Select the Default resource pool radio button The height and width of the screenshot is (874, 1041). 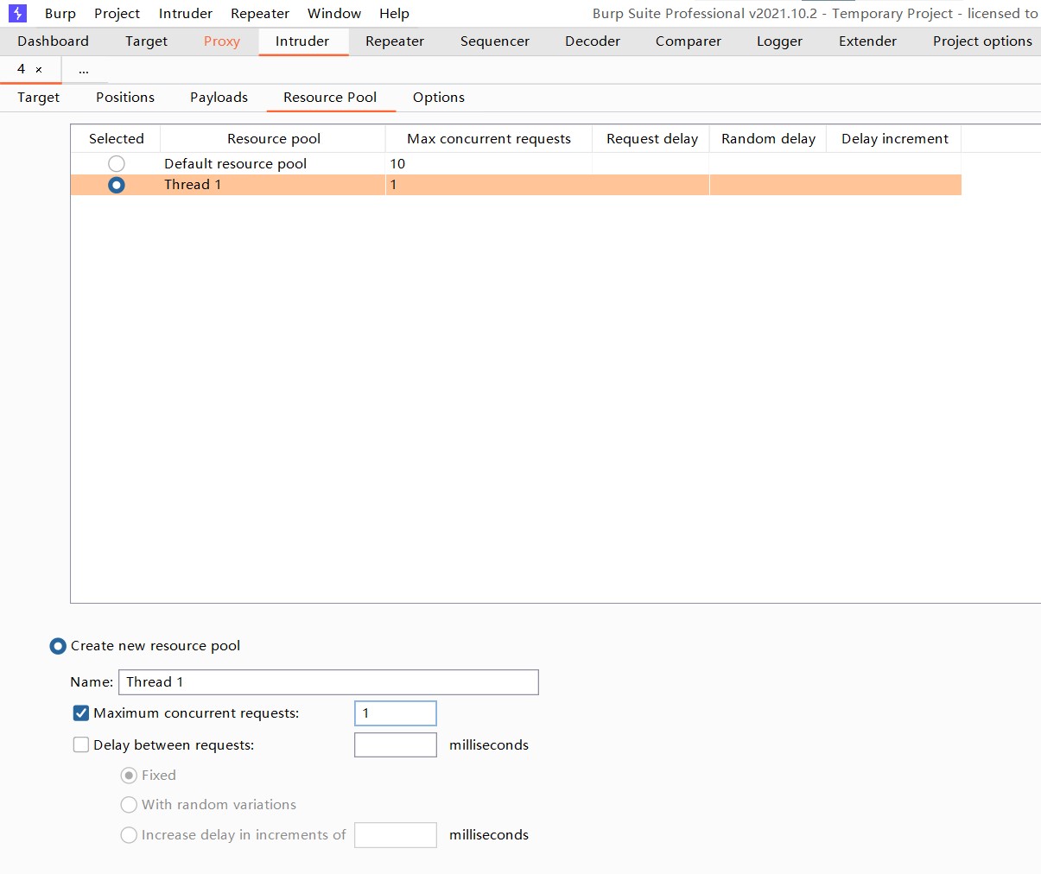(x=117, y=163)
